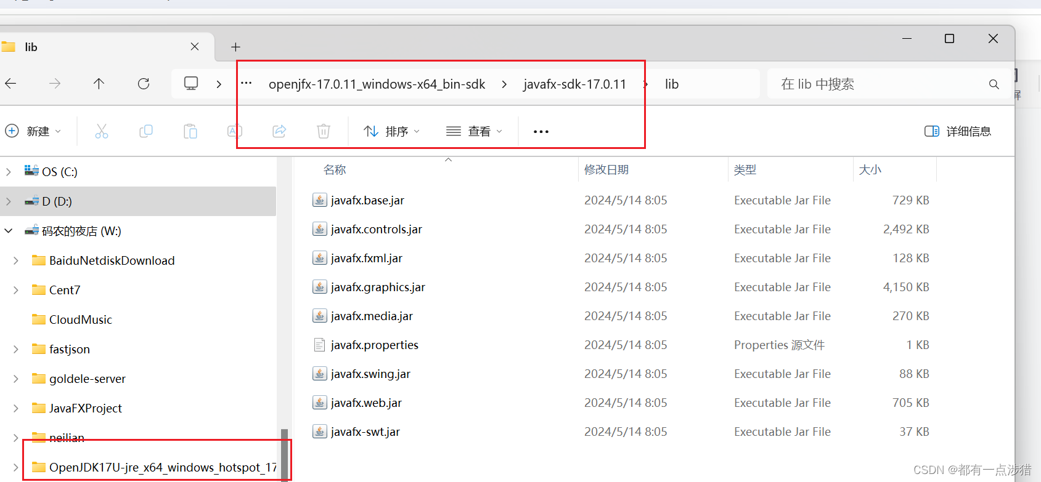Open openjfx-17.0.11_windows-x64_bin-sdk breadcrumb
This screenshot has width=1041, height=482.
[377, 84]
